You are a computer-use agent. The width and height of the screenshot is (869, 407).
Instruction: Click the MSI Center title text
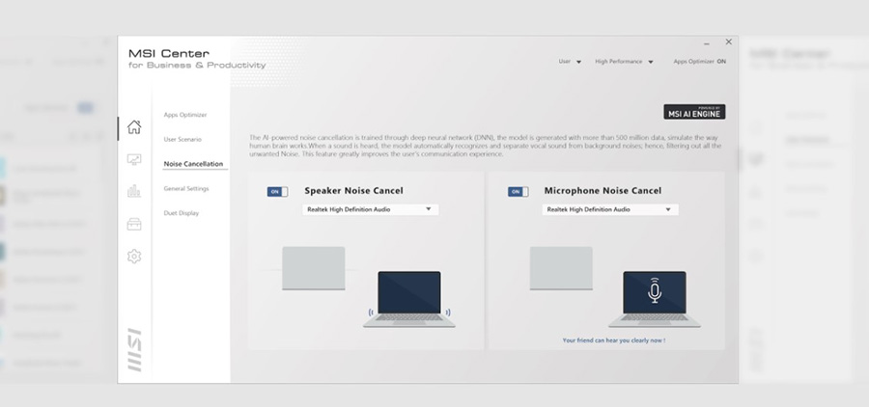click(x=169, y=54)
